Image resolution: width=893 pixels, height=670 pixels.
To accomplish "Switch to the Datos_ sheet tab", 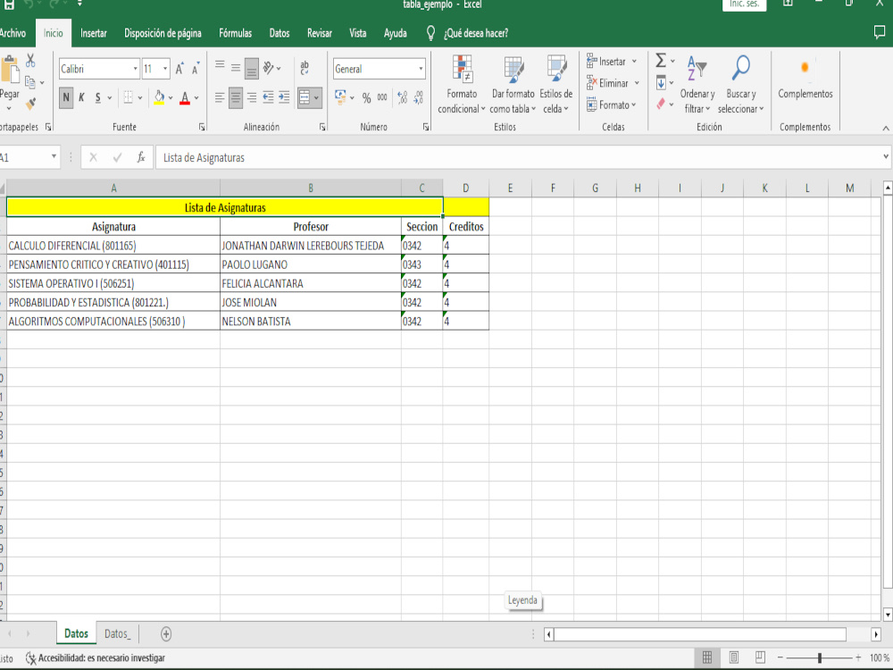I will click(117, 633).
